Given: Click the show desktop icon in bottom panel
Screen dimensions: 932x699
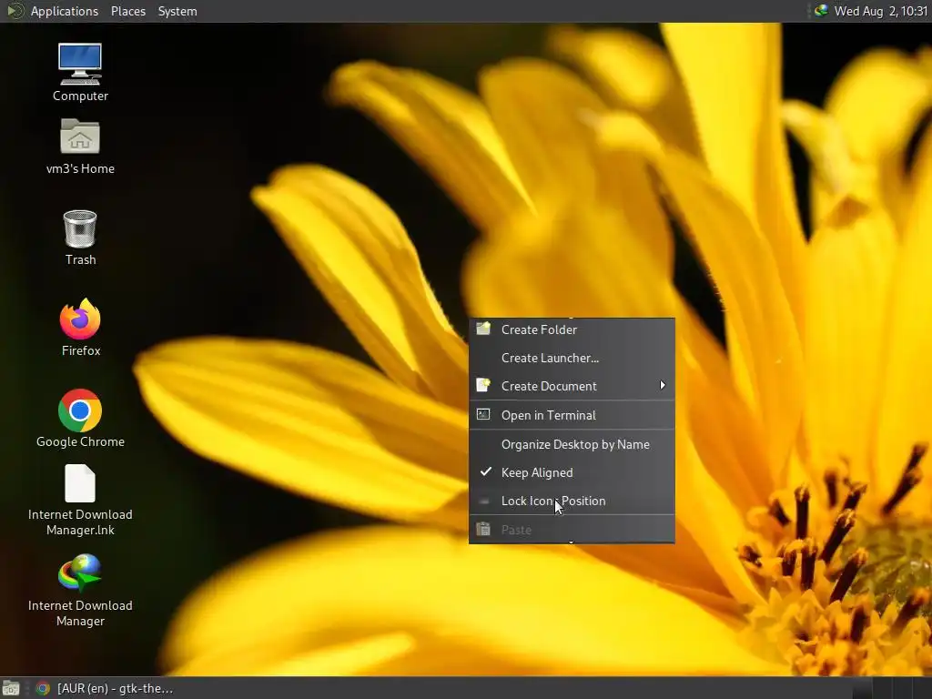Looking at the screenshot, I should [11, 688].
